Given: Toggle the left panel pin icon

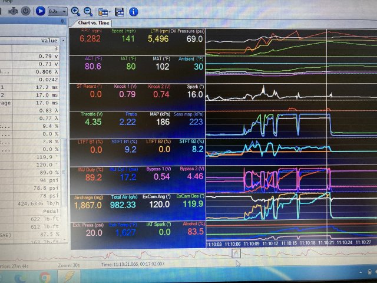Looking at the screenshot, I should click(x=63, y=21).
